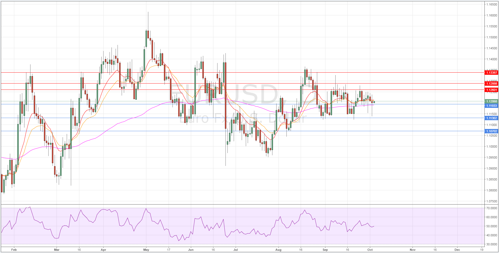Click the 1.09000 price axis value
Image resolution: width=499 pixels, height=253 pixels.
(x=492, y=168)
